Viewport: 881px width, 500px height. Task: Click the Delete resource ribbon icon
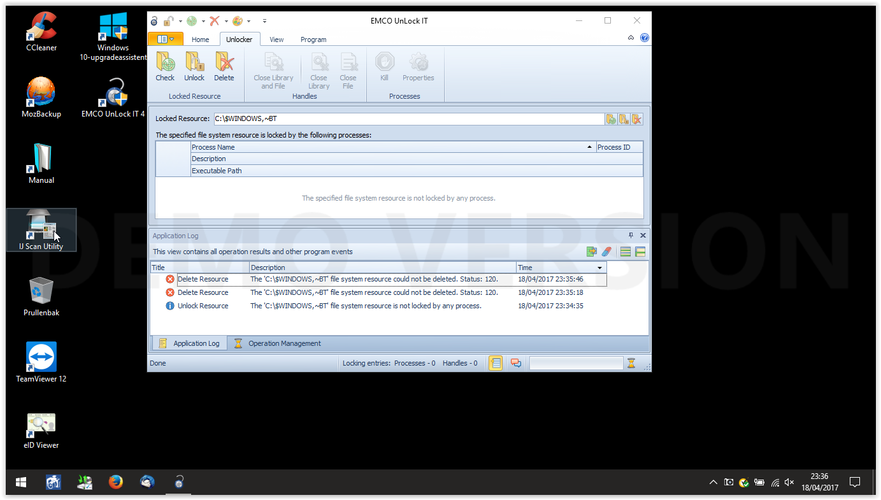click(224, 67)
